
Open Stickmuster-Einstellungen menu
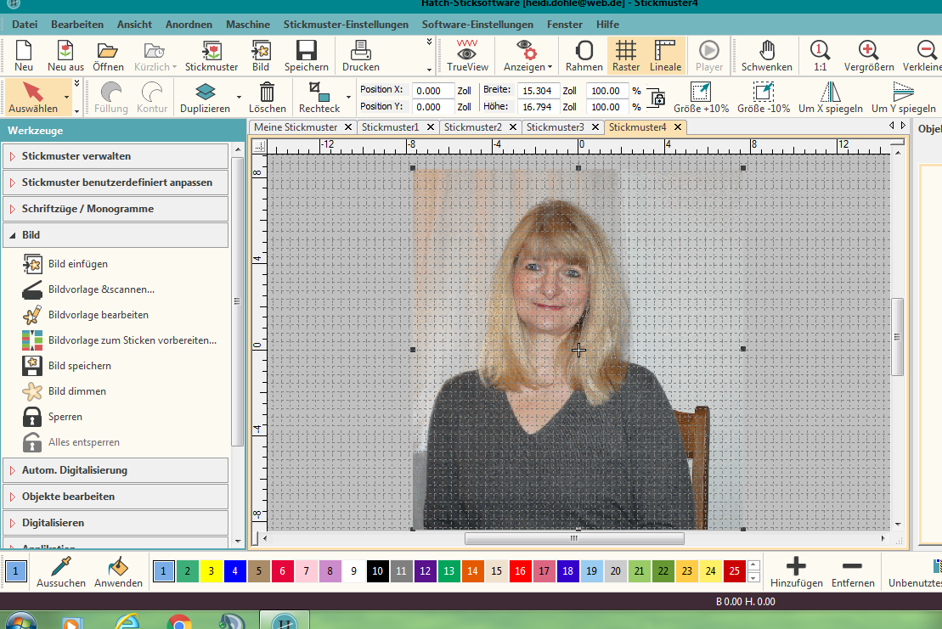click(x=346, y=25)
